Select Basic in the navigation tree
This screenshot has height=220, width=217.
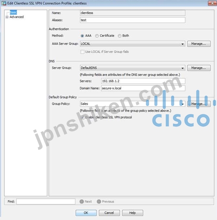click(13, 13)
